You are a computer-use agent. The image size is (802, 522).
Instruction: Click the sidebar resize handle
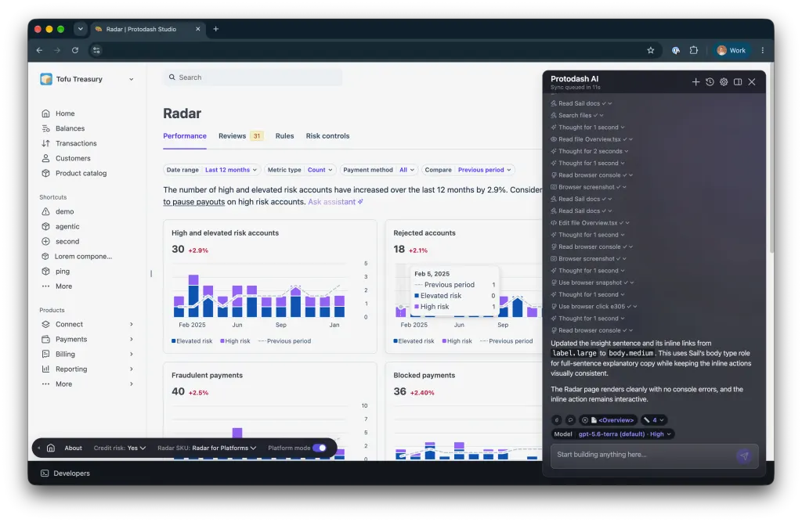[x=151, y=274]
